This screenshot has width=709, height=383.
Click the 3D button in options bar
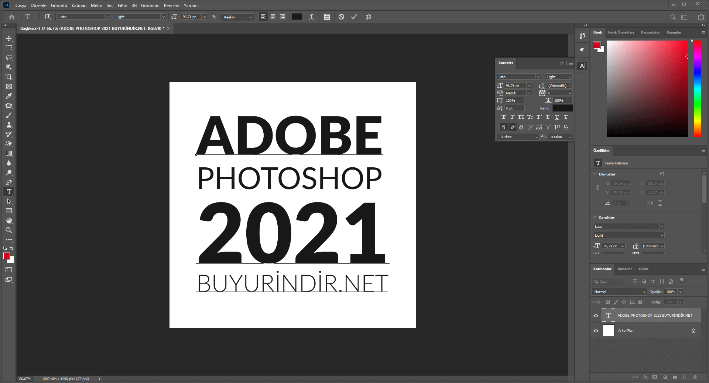click(368, 17)
